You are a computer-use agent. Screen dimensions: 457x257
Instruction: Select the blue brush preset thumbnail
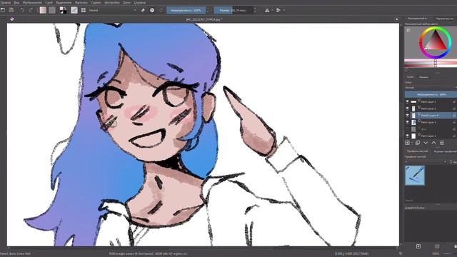coord(415,176)
